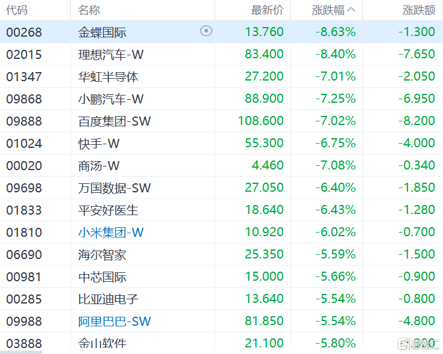
Task: Select the 华虹半导体 stock name
Action: [108, 77]
